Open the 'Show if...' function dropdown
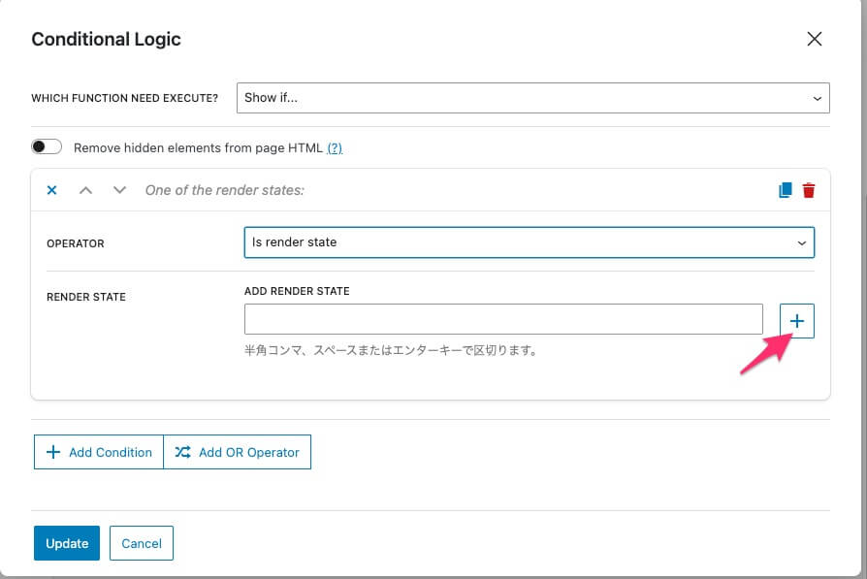This screenshot has height=579, width=867. (x=532, y=98)
